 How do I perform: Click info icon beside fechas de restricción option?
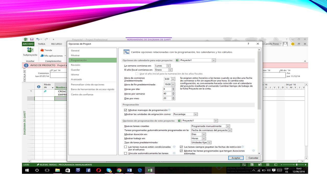[x=243, y=147]
